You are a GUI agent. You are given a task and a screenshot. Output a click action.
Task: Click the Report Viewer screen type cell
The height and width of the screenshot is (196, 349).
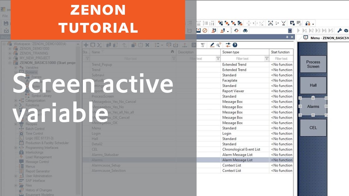[x=245, y=91]
